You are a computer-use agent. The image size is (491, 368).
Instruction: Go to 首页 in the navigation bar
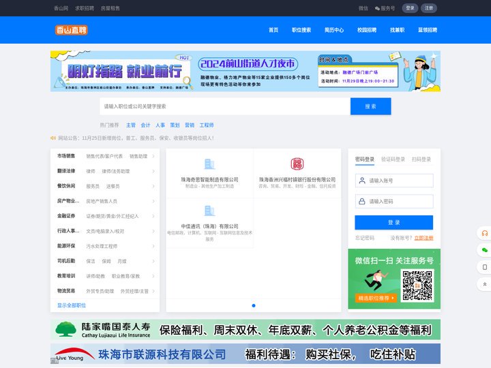[273, 30]
